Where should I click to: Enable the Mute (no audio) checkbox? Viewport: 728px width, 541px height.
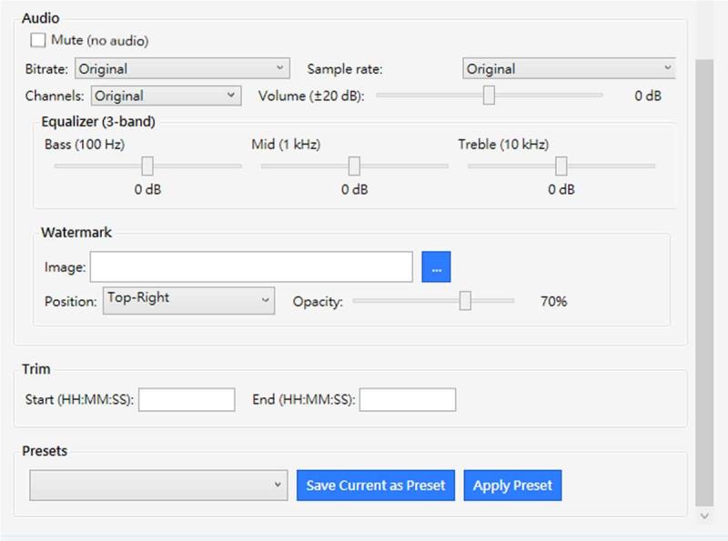[38, 40]
